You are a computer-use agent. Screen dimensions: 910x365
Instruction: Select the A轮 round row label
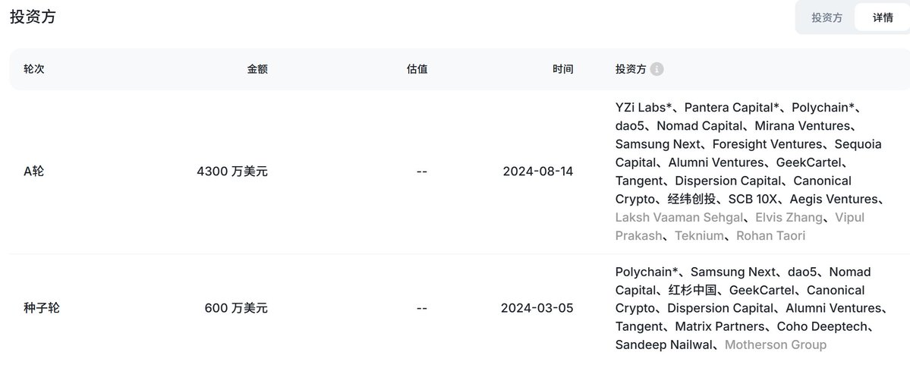[x=33, y=171]
